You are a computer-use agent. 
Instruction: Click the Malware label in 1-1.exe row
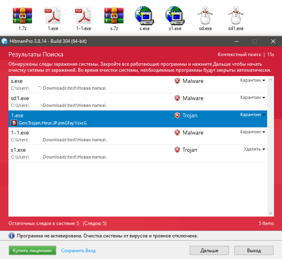(x=193, y=133)
